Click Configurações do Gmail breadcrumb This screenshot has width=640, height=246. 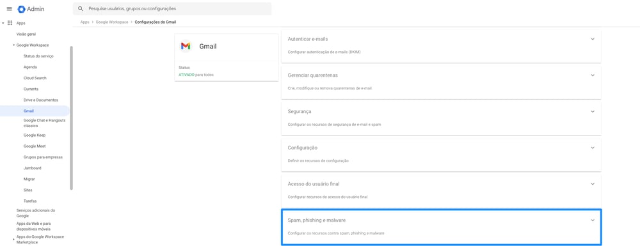156,22
